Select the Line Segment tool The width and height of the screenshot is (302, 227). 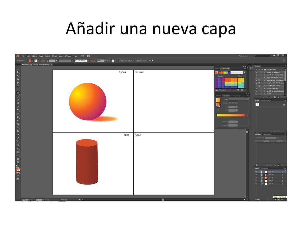pyautogui.click(x=18, y=90)
